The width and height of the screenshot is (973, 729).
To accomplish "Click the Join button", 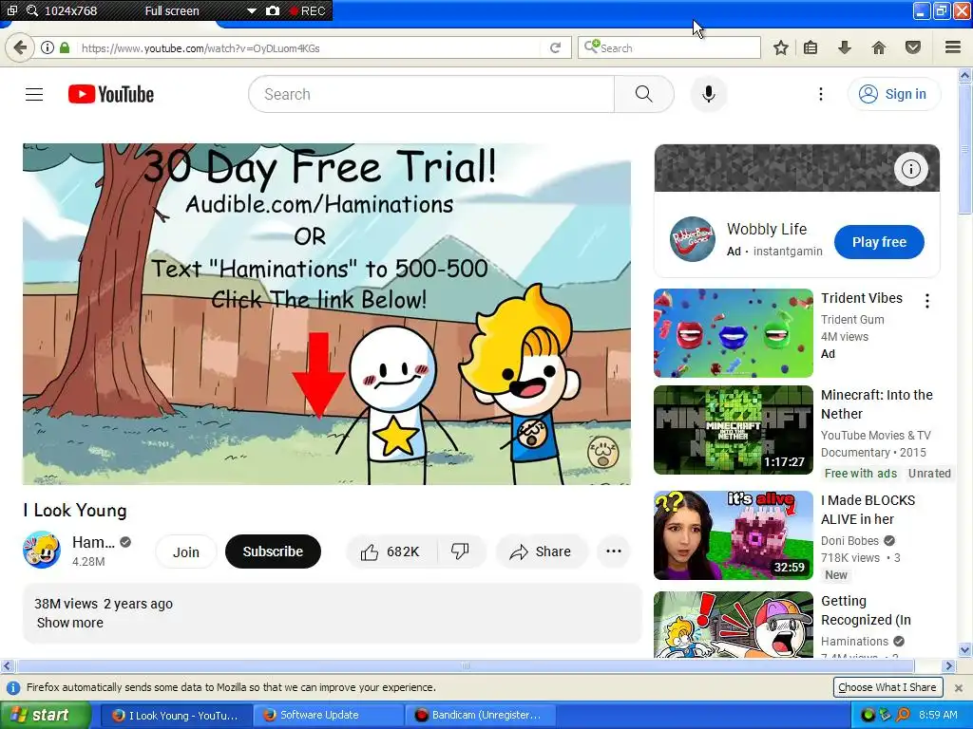I will point(186,551).
